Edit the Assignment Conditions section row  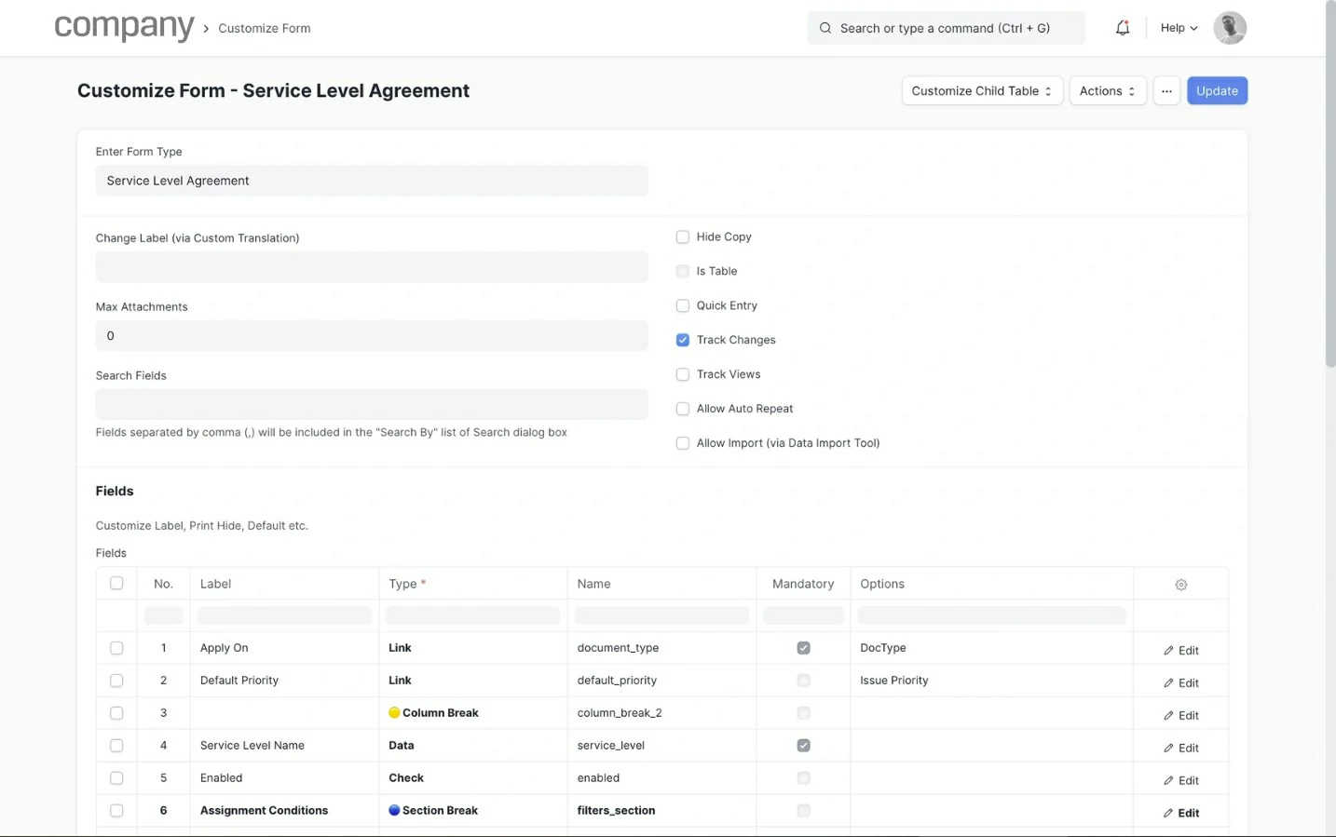pyautogui.click(x=1180, y=813)
